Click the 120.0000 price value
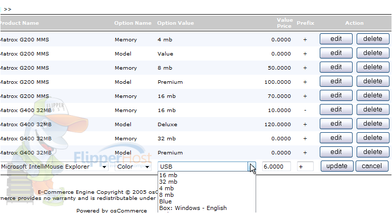Image resolution: width=392 pixels, height=213 pixels. (x=277, y=124)
